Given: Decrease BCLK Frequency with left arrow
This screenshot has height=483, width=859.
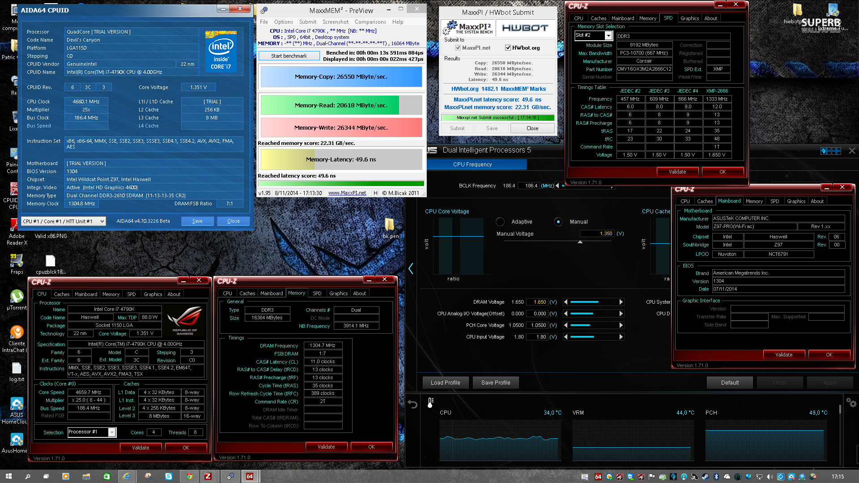Looking at the screenshot, I should tap(557, 186).
